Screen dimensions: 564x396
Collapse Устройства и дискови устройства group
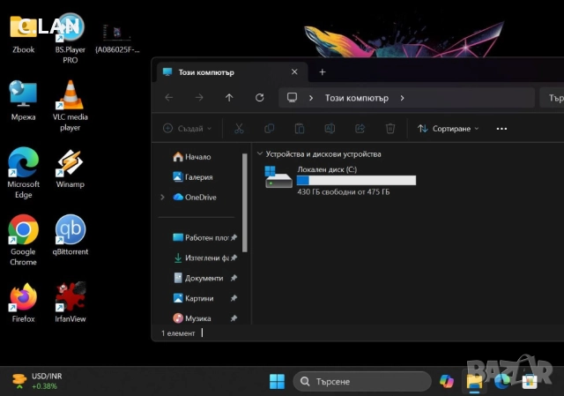[259, 154]
